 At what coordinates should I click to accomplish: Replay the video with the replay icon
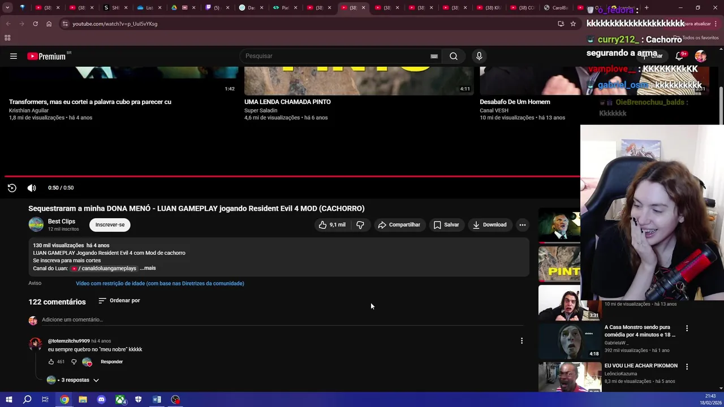point(12,188)
